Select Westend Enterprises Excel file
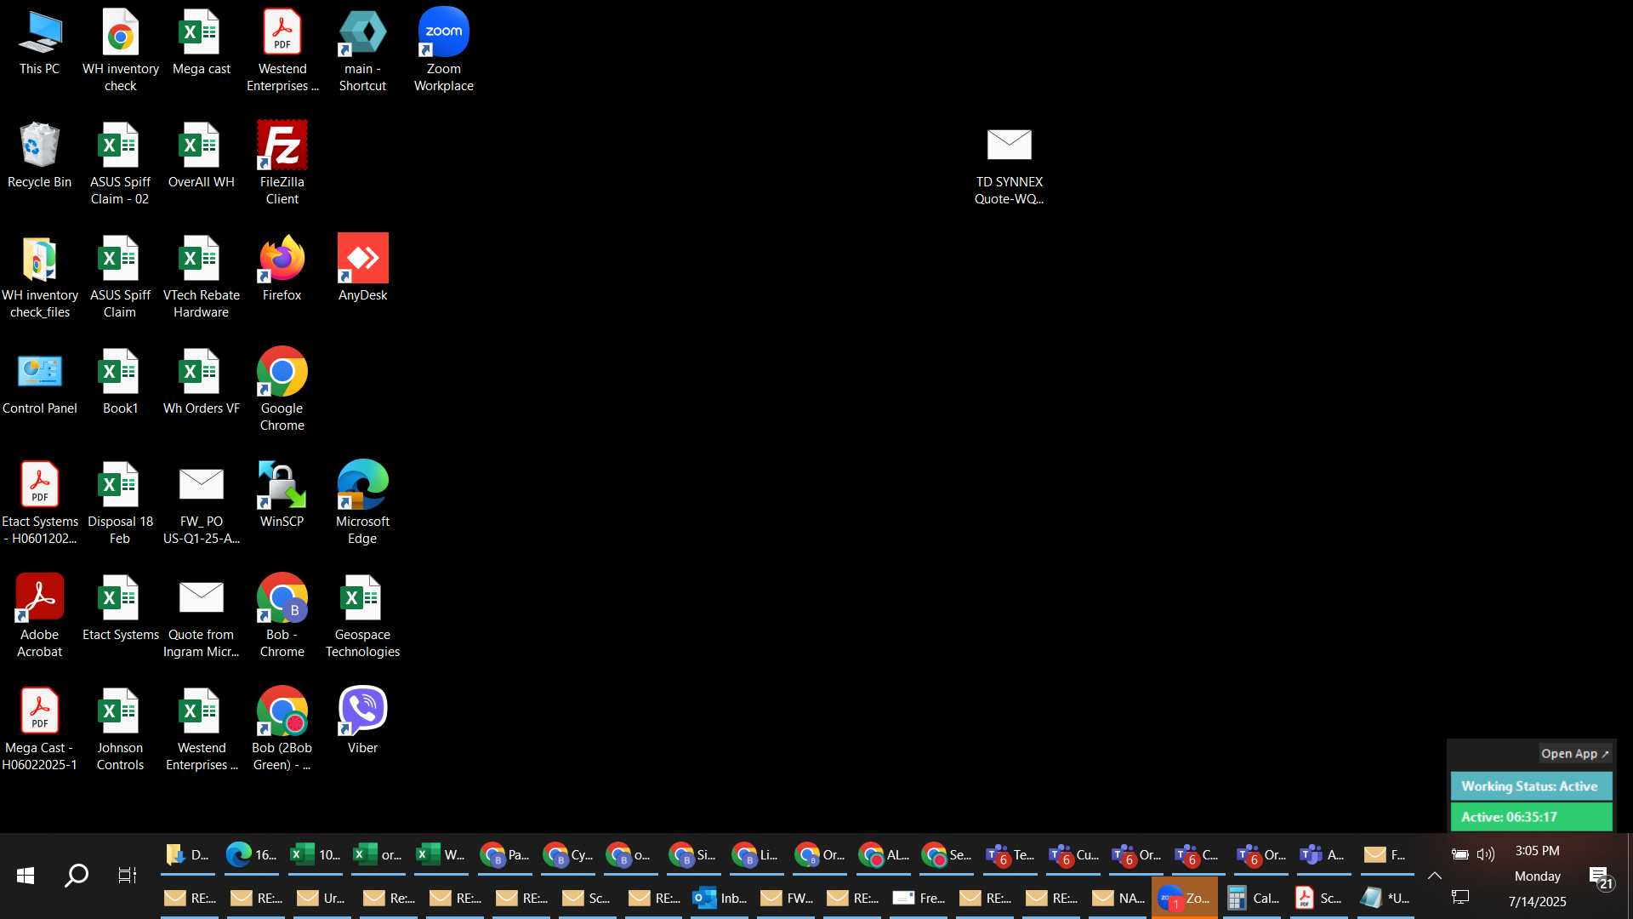The image size is (1633, 919). point(201,729)
